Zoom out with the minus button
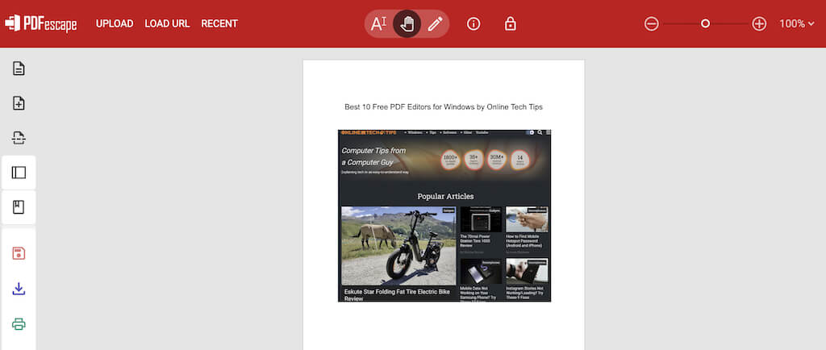 (652, 23)
